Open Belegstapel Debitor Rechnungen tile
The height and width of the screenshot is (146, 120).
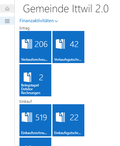point(35,80)
